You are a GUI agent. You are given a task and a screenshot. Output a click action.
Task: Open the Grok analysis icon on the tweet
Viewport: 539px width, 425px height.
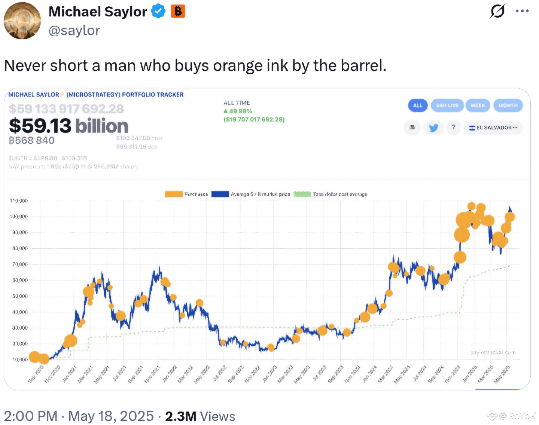point(498,11)
